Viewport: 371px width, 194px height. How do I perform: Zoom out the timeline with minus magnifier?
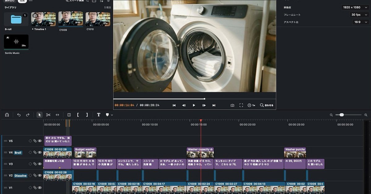(331, 115)
